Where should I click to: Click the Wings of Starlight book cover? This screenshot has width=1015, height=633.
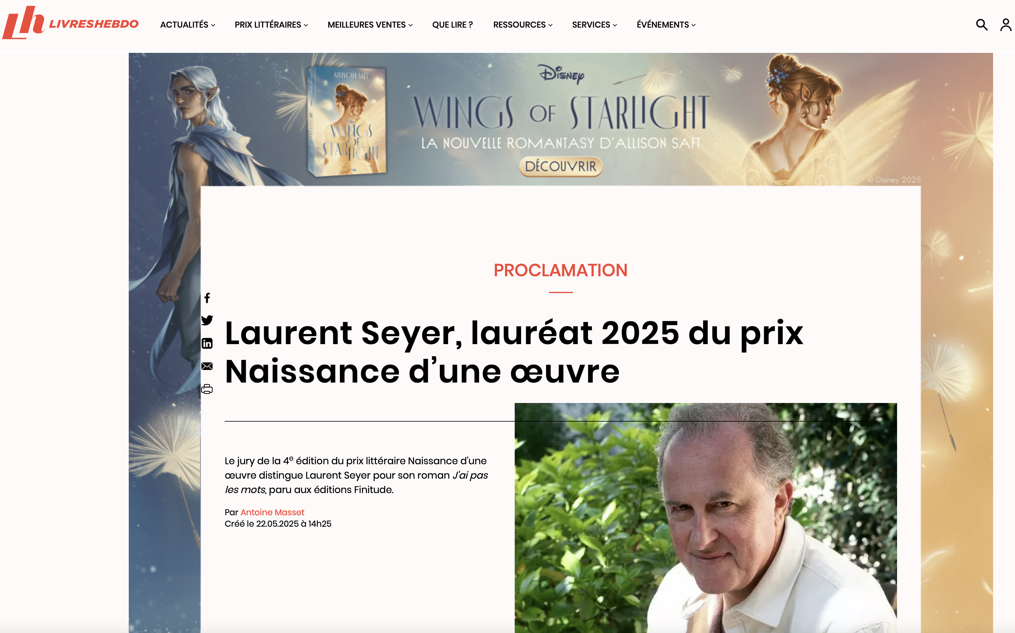347,121
